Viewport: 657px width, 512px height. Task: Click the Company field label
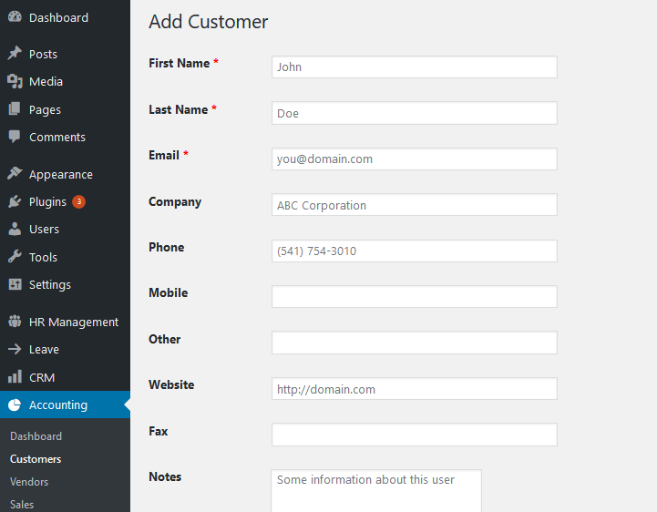click(x=175, y=202)
